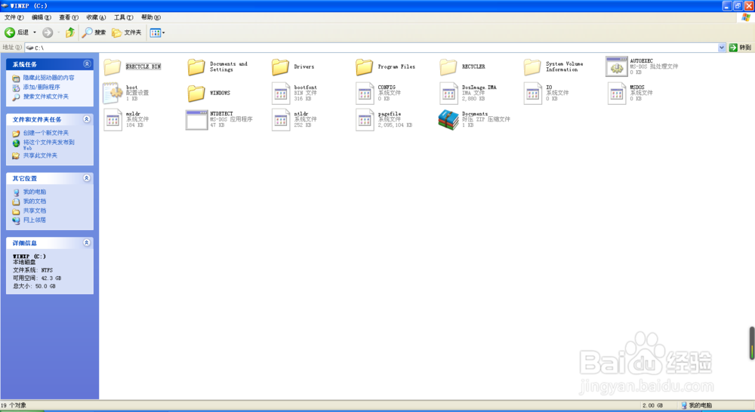
Task: Select the Program Files folder icon
Action: (x=364, y=67)
